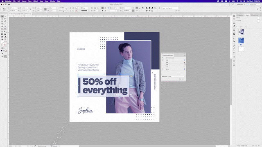Open the Indicators dropdown in Conditional Text
The image size is (262, 147).
(176, 76)
